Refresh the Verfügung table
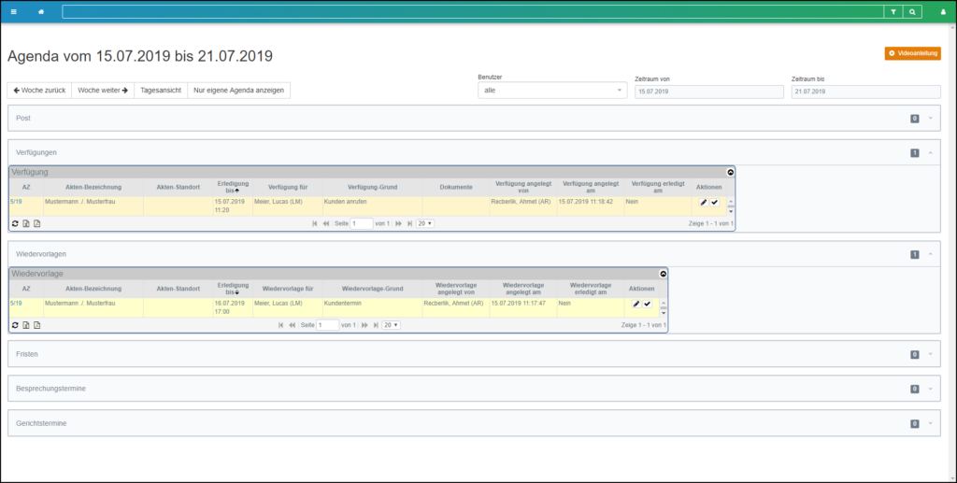 15,224
